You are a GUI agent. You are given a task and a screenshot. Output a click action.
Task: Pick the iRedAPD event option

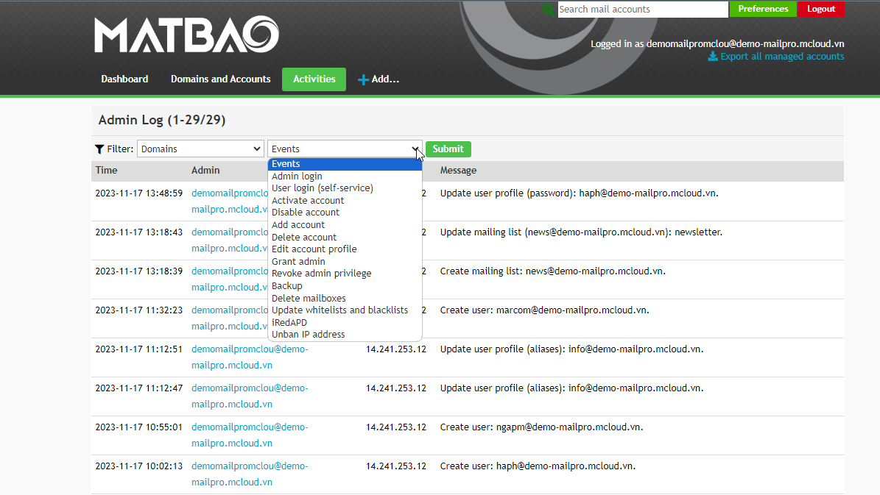(289, 322)
